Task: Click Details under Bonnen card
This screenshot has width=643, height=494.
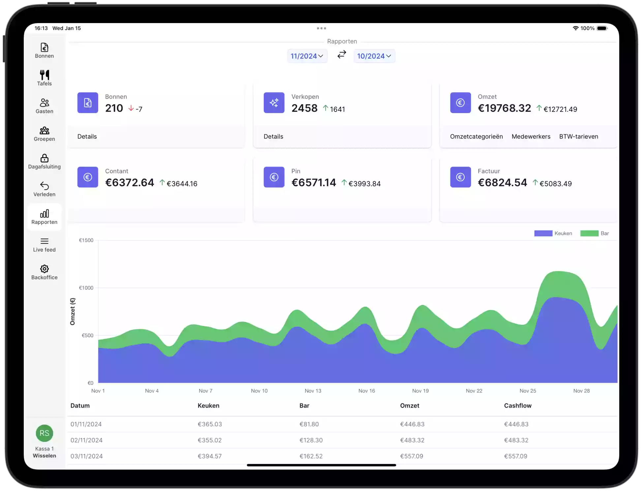Action: pos(87,136)
